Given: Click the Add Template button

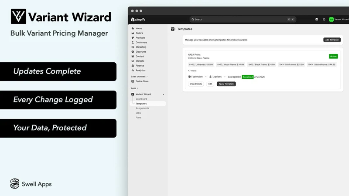Looking at the screenshot, I should [x=332, y=40].
